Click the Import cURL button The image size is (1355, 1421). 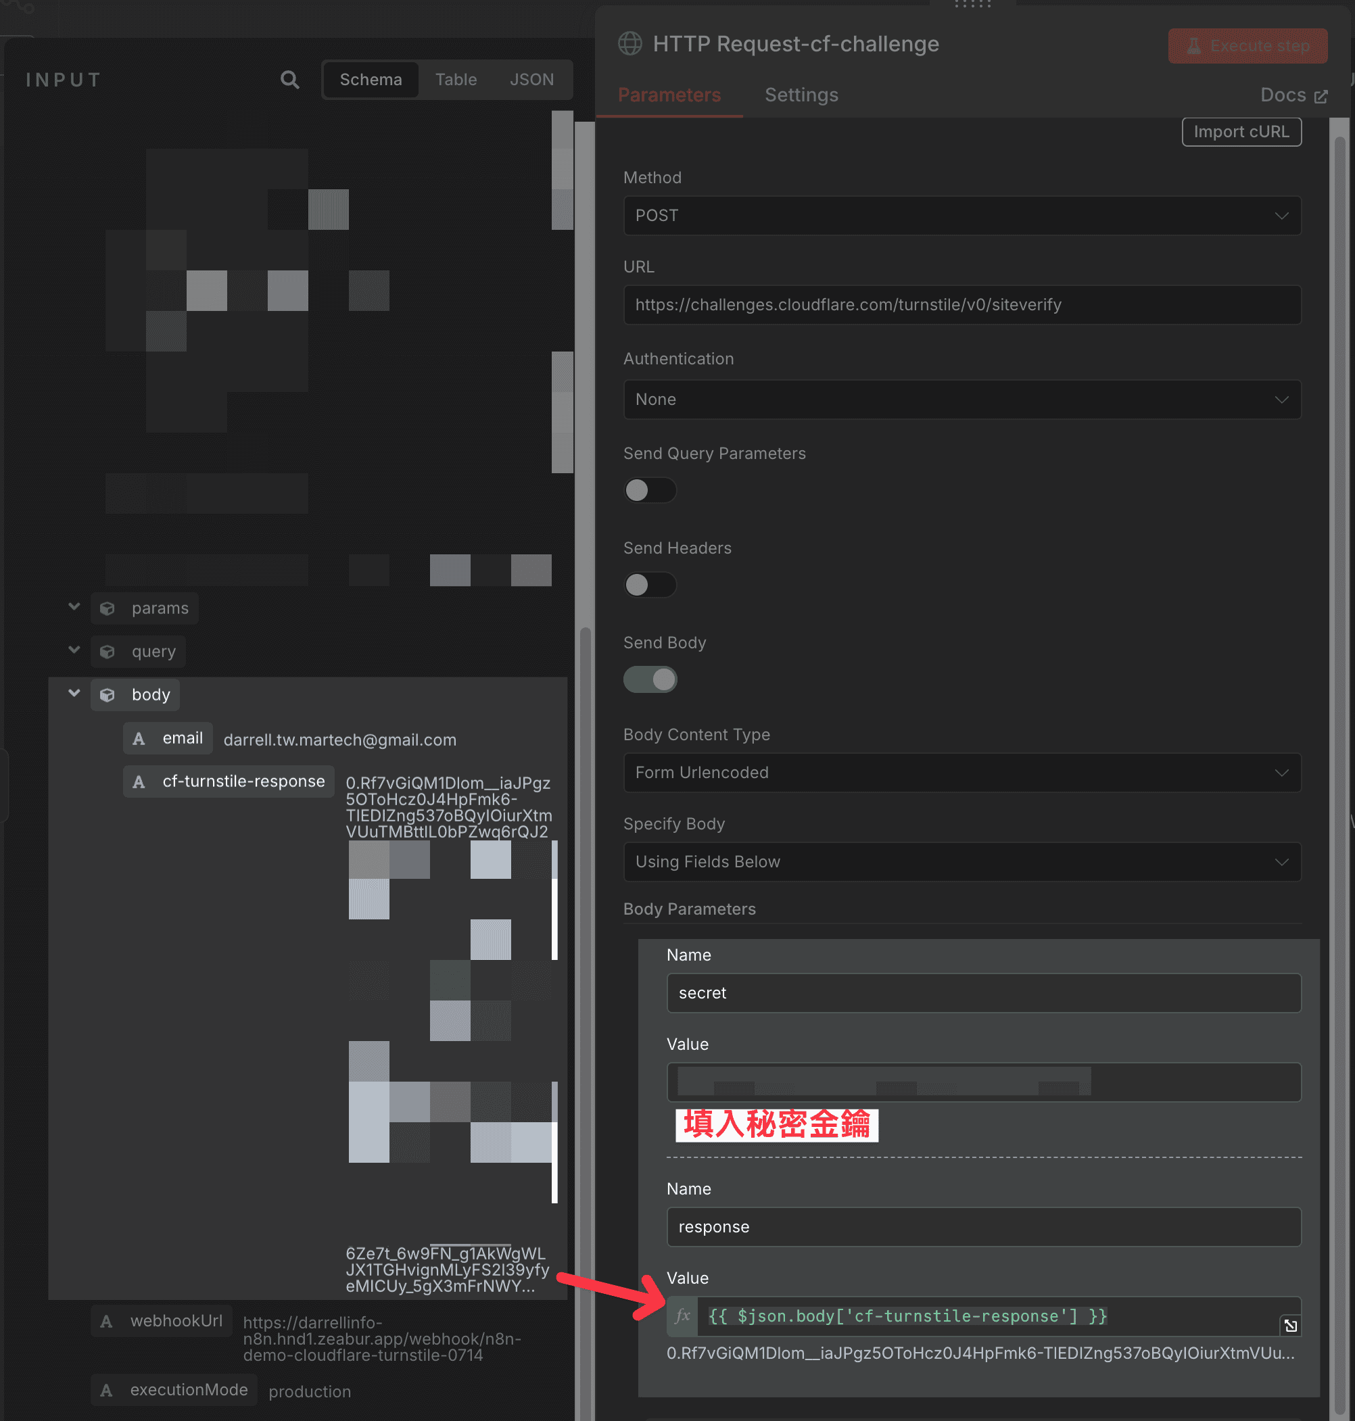1241,131
